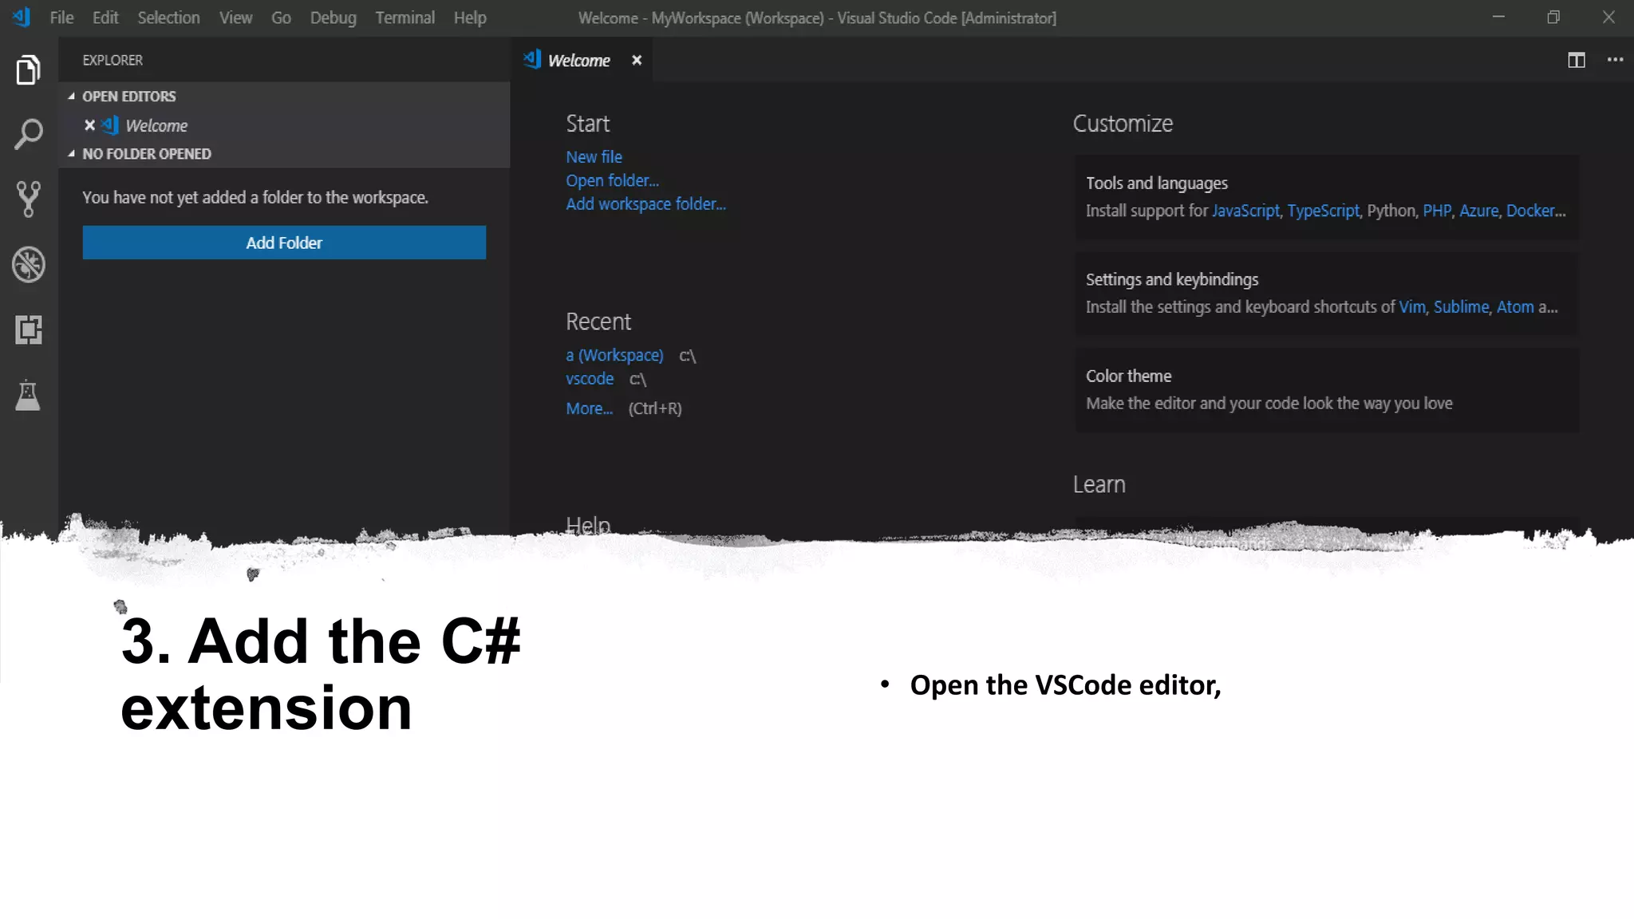Open the Debug view icon
Viewport: 1634px width, 919px height.
point(28,265)
